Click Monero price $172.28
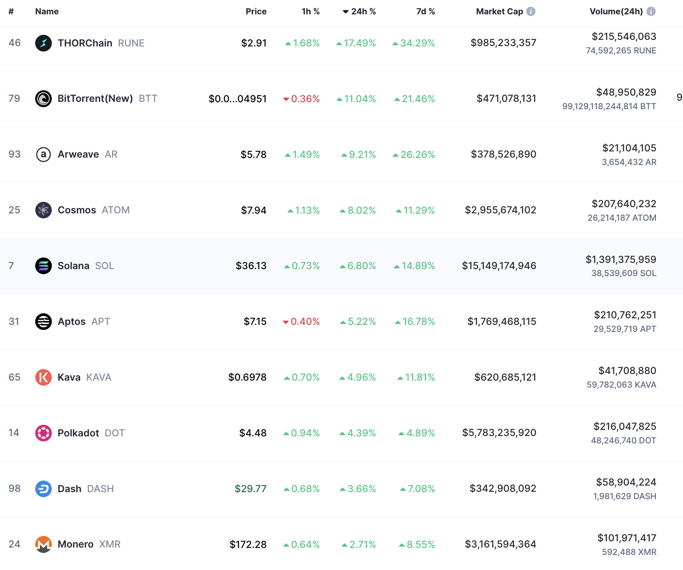Image resolution: width=683 pixels, height=570 pixels. 248,544
